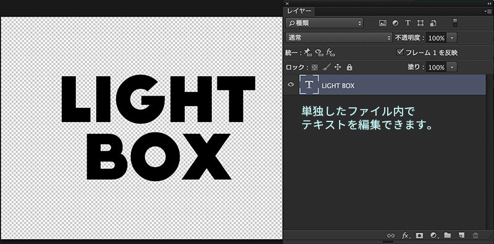Click the 塗り 100% value field
Viewport: 494px width, 244px height.
pyautogui.click(x=437, y=67)
